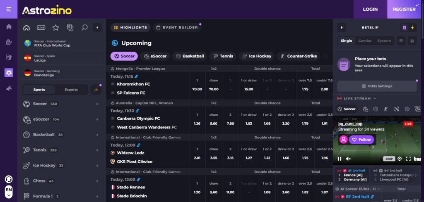Expand the Soccer category in sports list
The image size is (424, 202).
[x=97, y=104]
